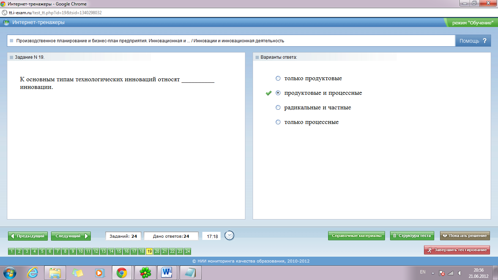The height and width of the screenshot is (280, 498).
Task: Switch to Google Chrome in the taskbar
Action: [x=122, y=272]
